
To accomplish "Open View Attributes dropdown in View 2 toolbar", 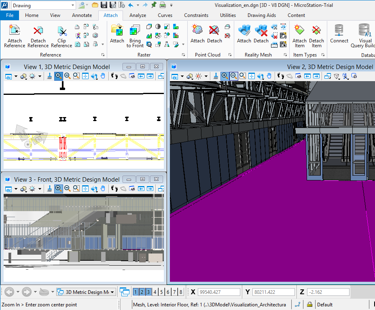I will 182,76.
